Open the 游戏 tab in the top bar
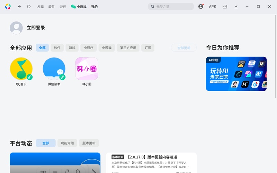Viewport: 277px width, 173px height. (63, 7)
